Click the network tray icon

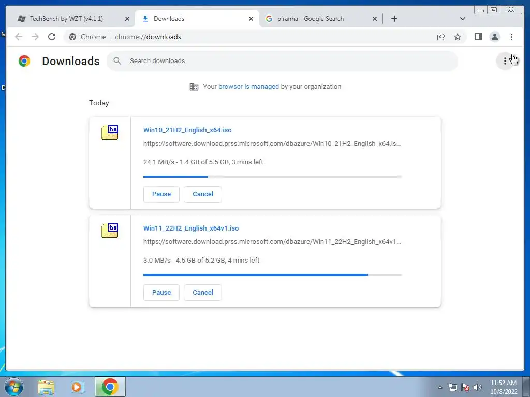coord(452,387)
